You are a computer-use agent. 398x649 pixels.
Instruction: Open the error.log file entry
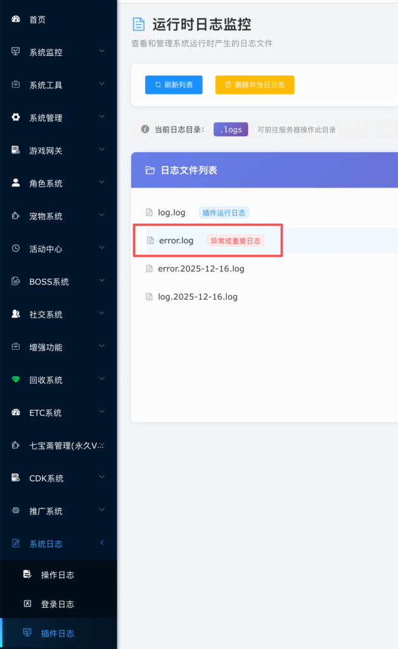point(176,240)
